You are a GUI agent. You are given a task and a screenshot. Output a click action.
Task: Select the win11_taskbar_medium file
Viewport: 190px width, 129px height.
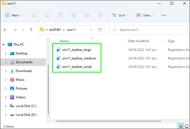coord(79,58)
